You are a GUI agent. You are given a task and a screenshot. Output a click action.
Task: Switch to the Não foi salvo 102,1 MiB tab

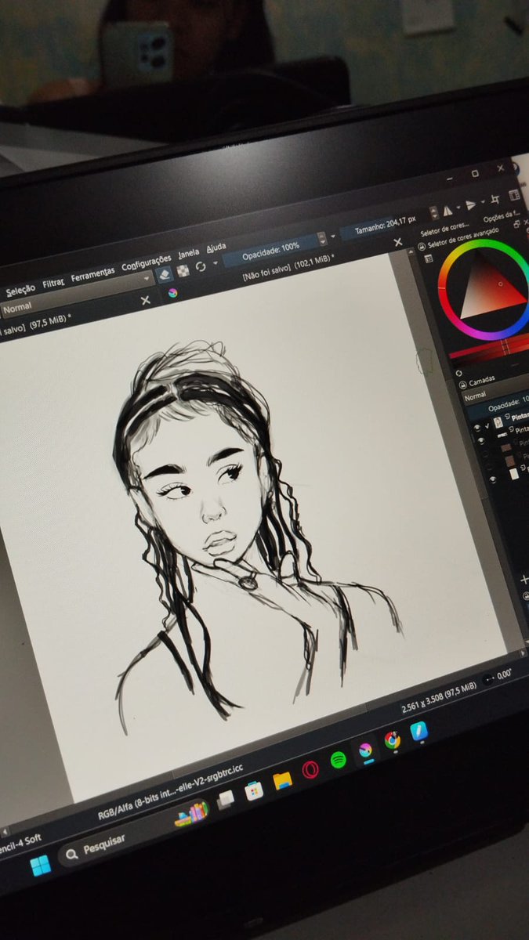pyautogui.click(x=288, y=266)
